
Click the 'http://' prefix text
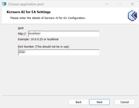click(22, 34)
